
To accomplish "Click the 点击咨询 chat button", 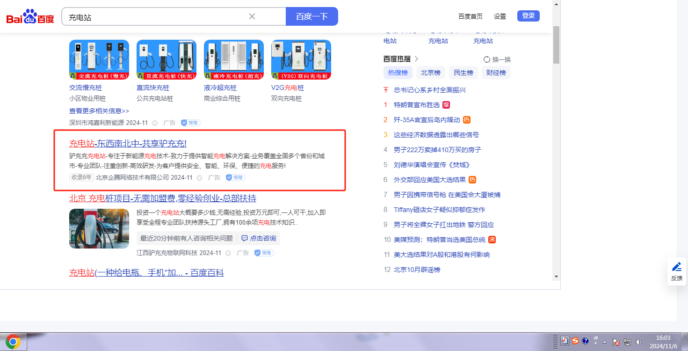I will tap(259, 238).
